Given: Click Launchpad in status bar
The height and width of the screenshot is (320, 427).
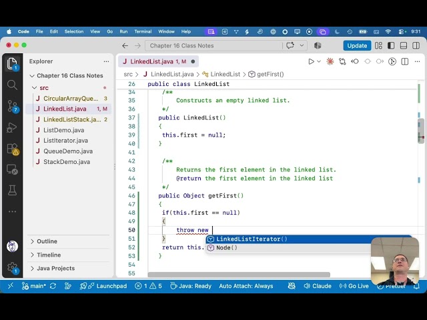Looking at the screenshot, I should (x=103, y=286).
